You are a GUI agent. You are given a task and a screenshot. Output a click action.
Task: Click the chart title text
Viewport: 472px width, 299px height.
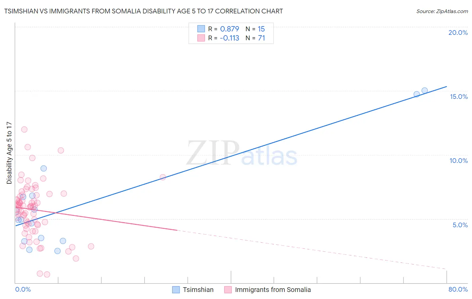tap(143, 11)
